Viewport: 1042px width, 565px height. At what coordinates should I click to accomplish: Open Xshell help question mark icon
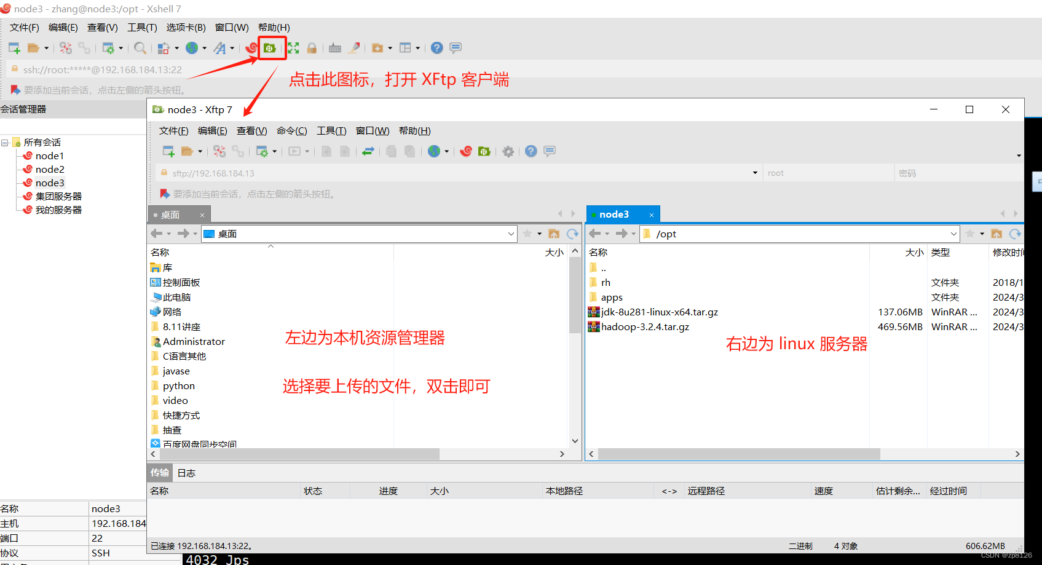tap(437, 48)
